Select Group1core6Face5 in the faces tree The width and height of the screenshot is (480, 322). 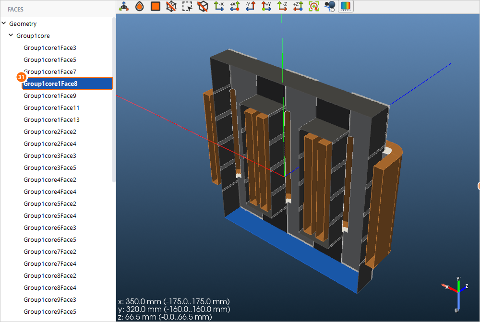click(50, 239)
